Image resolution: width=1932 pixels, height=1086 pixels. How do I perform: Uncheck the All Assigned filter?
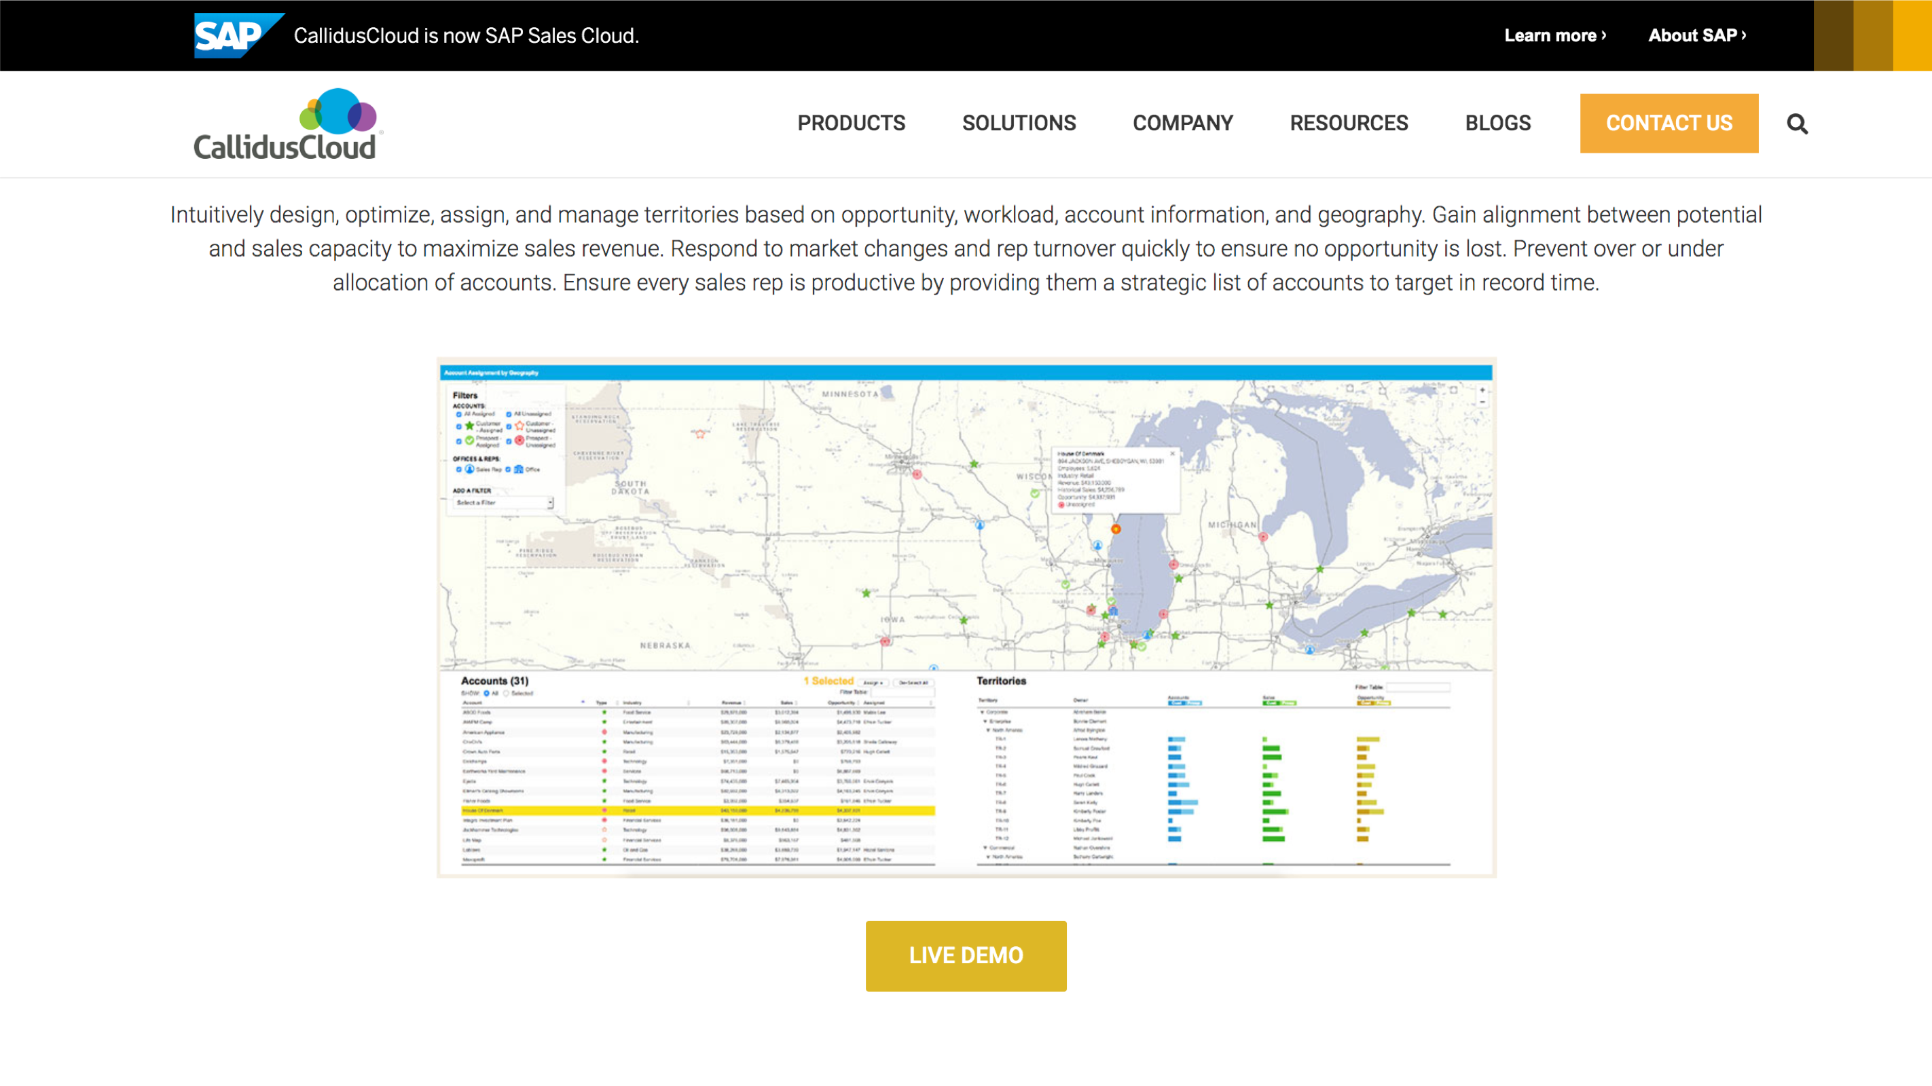coord(459,415)
